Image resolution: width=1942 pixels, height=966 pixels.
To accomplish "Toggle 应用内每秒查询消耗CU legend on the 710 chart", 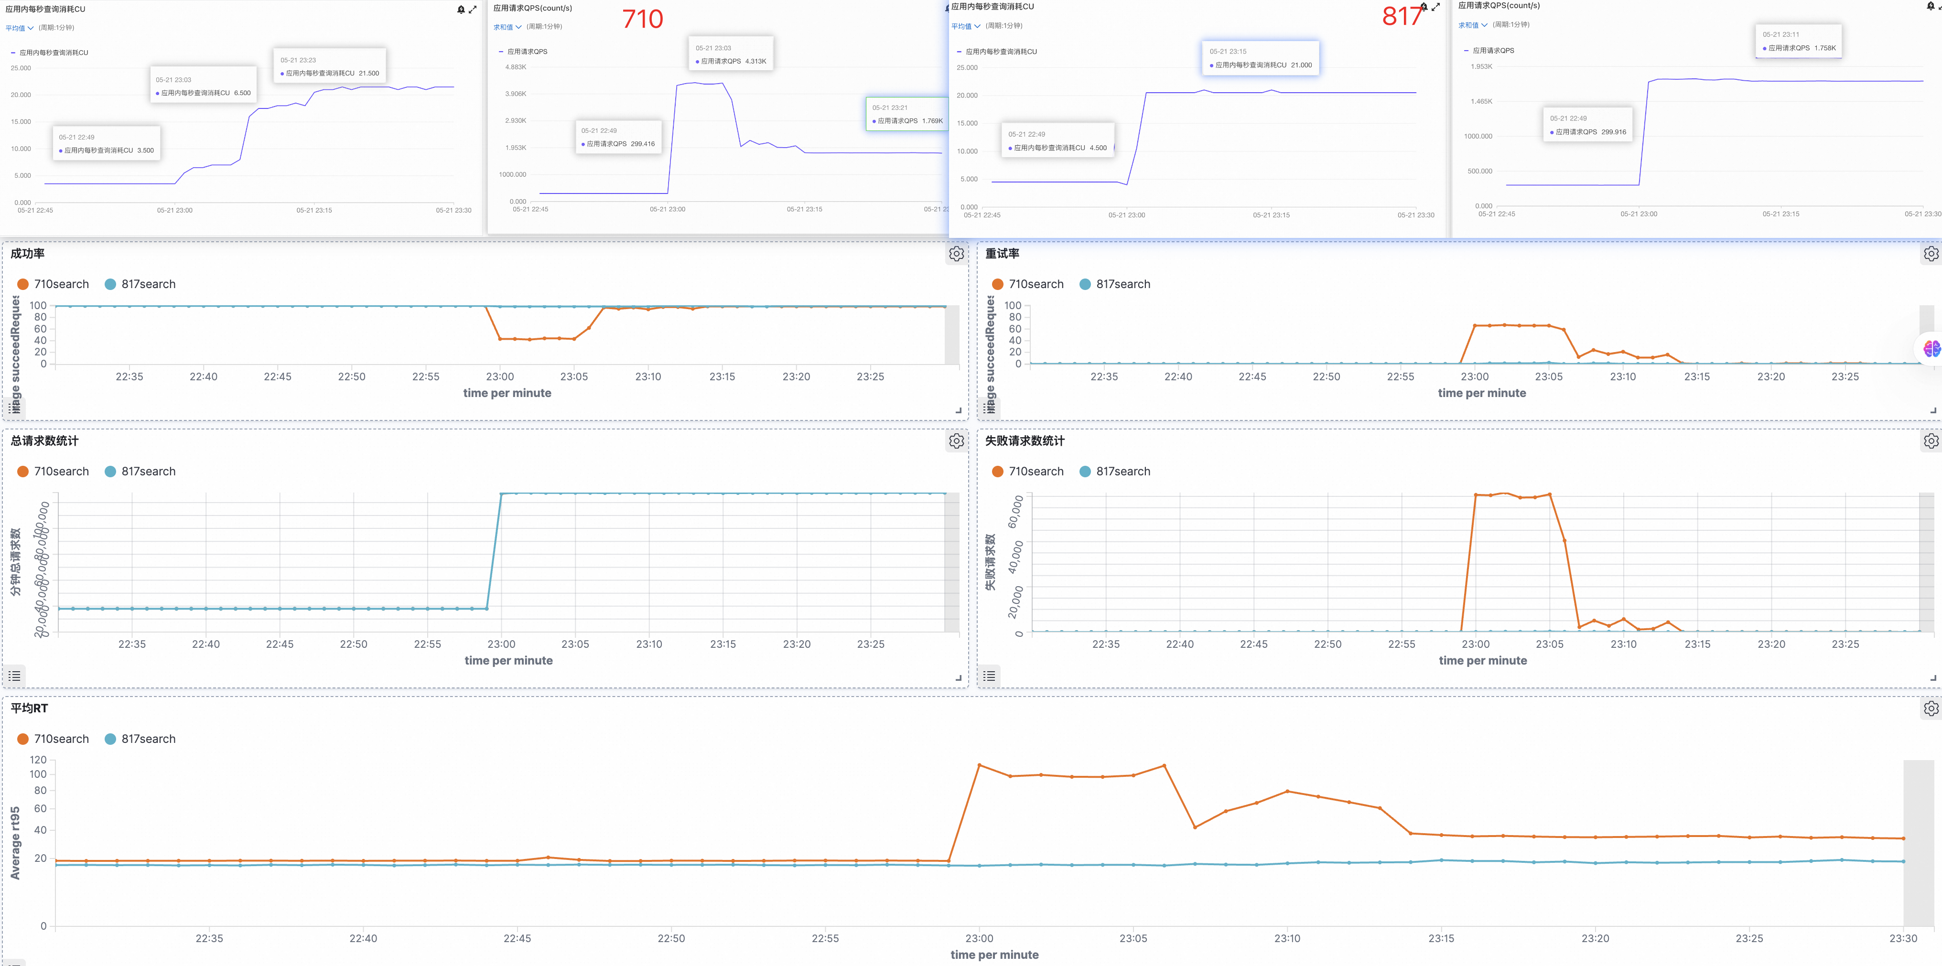I will coord(50,53).
